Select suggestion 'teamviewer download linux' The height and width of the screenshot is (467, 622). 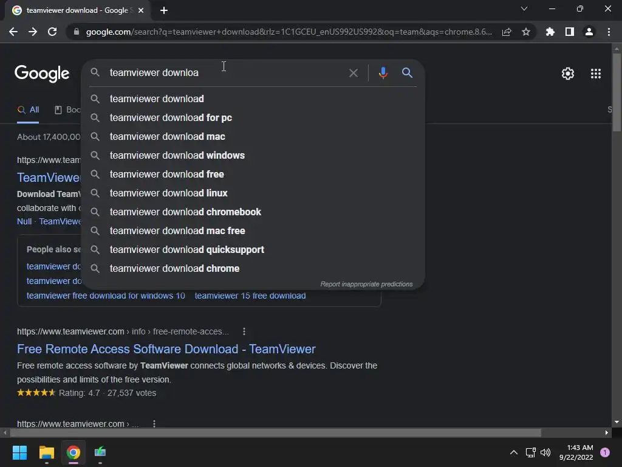click(253, 193)
